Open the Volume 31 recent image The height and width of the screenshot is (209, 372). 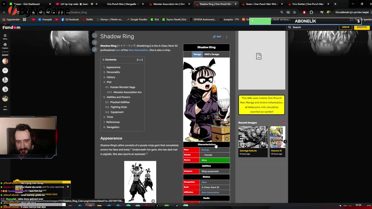click(x=278, y=137)
